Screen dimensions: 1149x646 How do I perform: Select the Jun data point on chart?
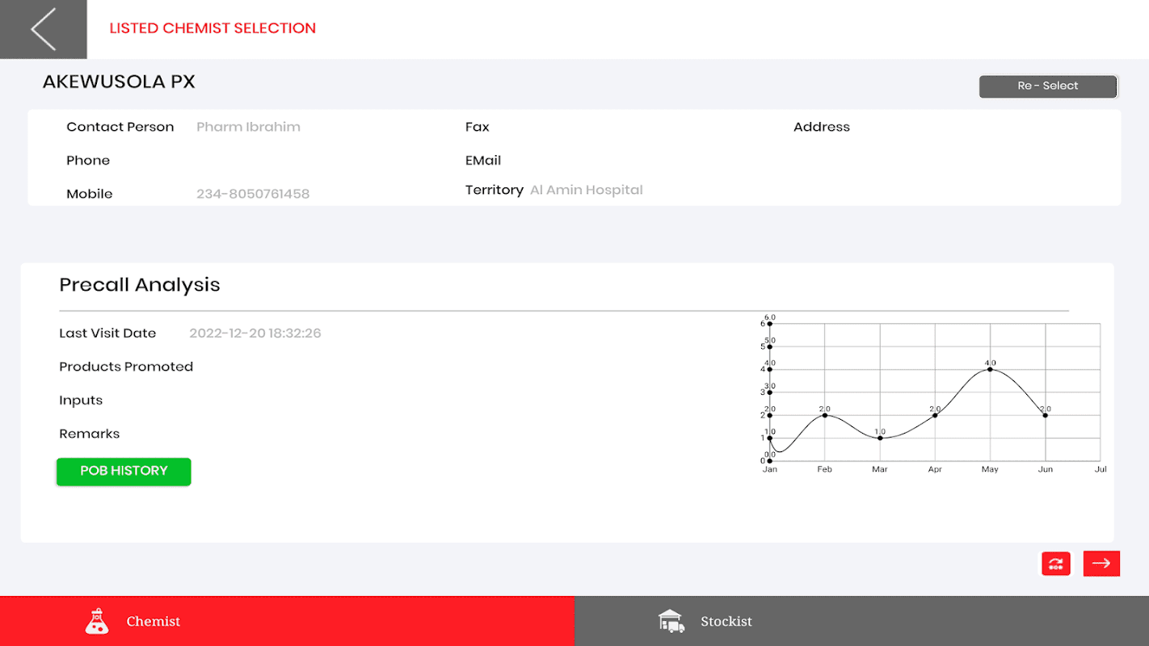click(1046, 415)
